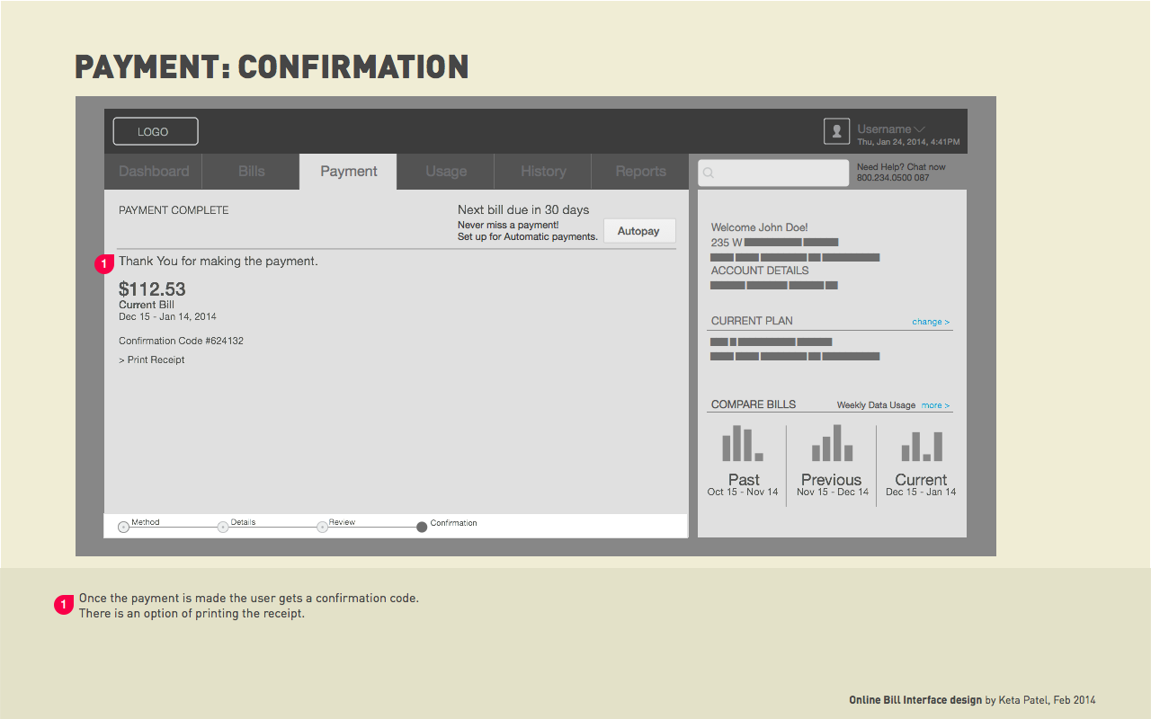1151x719 pixels.
Task: Click 'Oct 15 - Nov 14' date range
Action: click(743, 492)
